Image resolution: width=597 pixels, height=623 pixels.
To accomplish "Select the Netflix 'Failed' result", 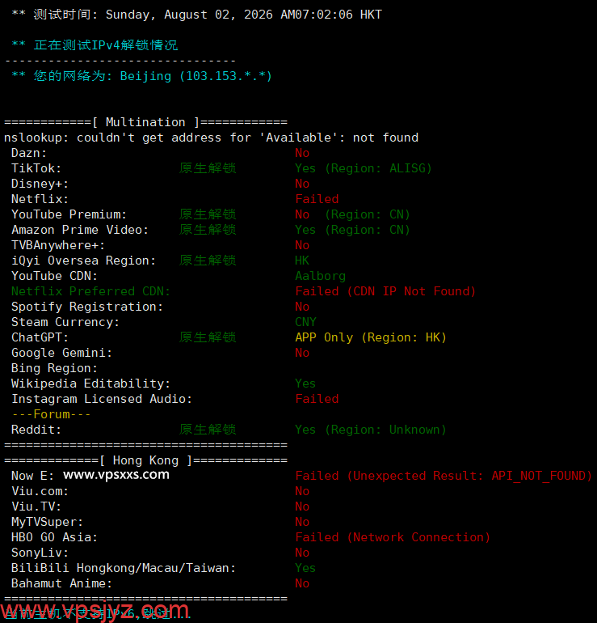I will tap(317, 199).
